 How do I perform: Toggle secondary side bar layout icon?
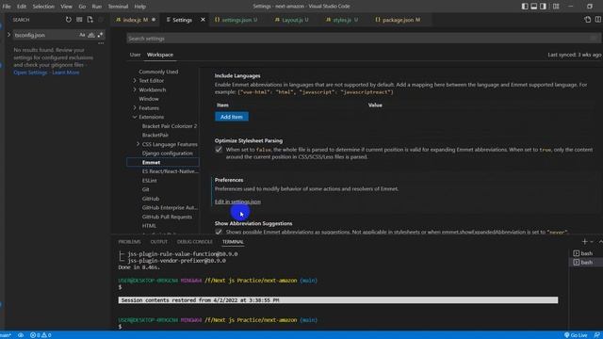(x=543, y=7)
